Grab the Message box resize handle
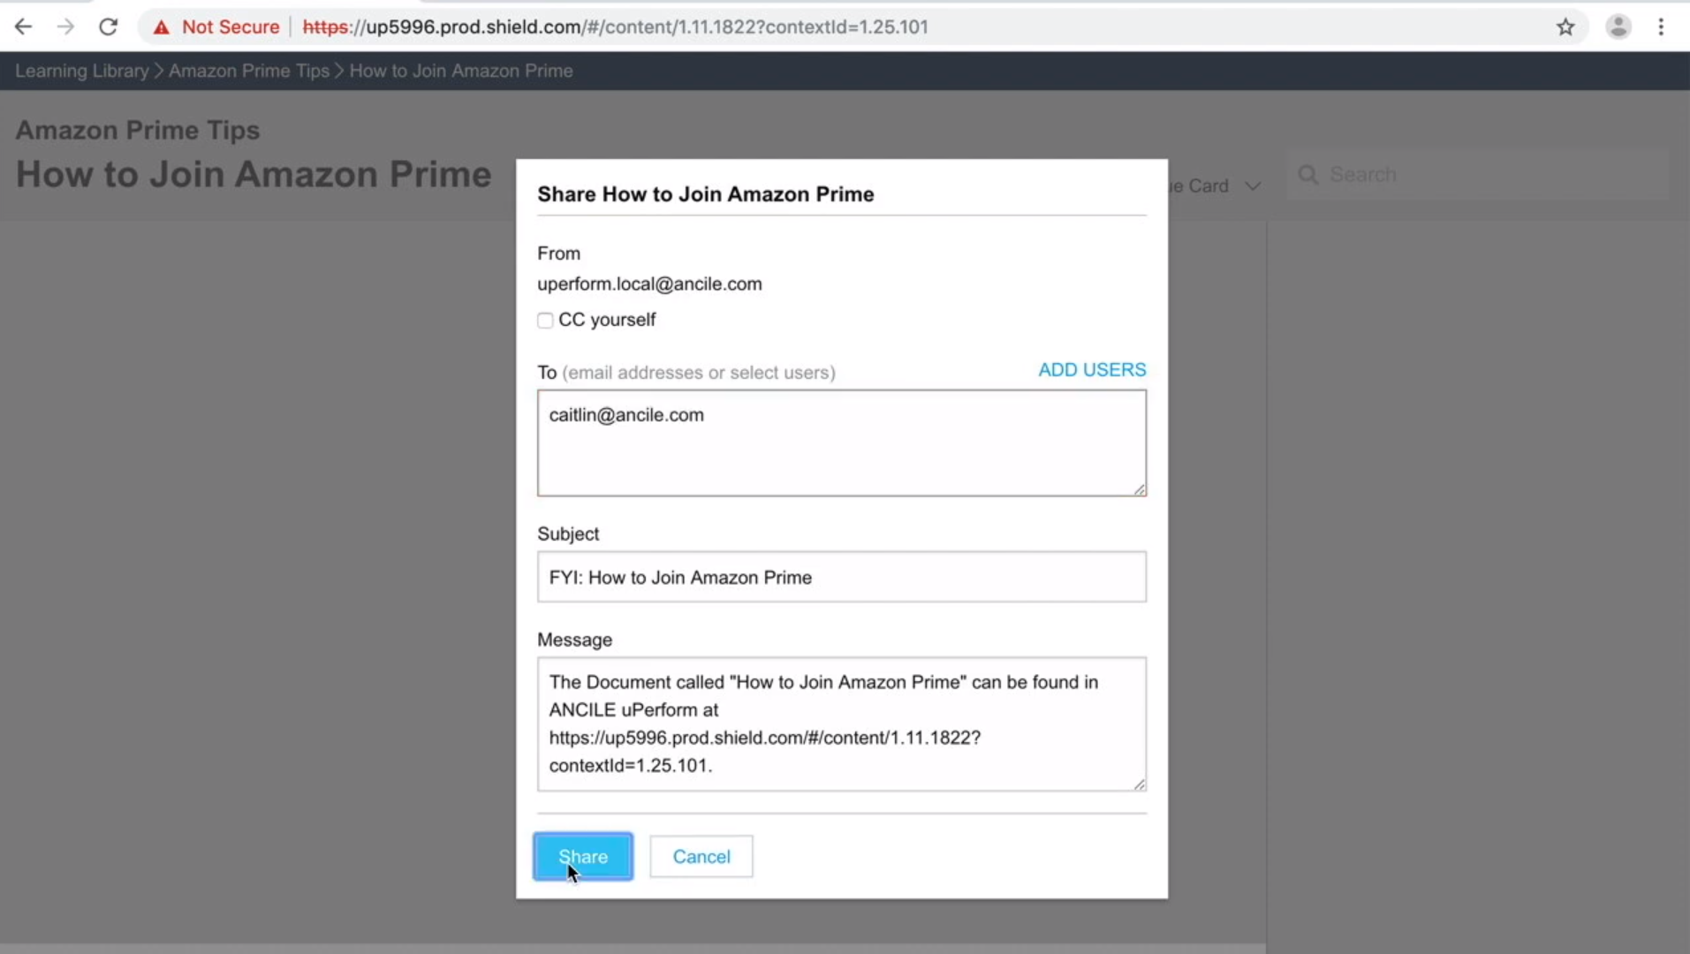The height and width of the screenshot is (954, 1690). tap(1140, 784)
